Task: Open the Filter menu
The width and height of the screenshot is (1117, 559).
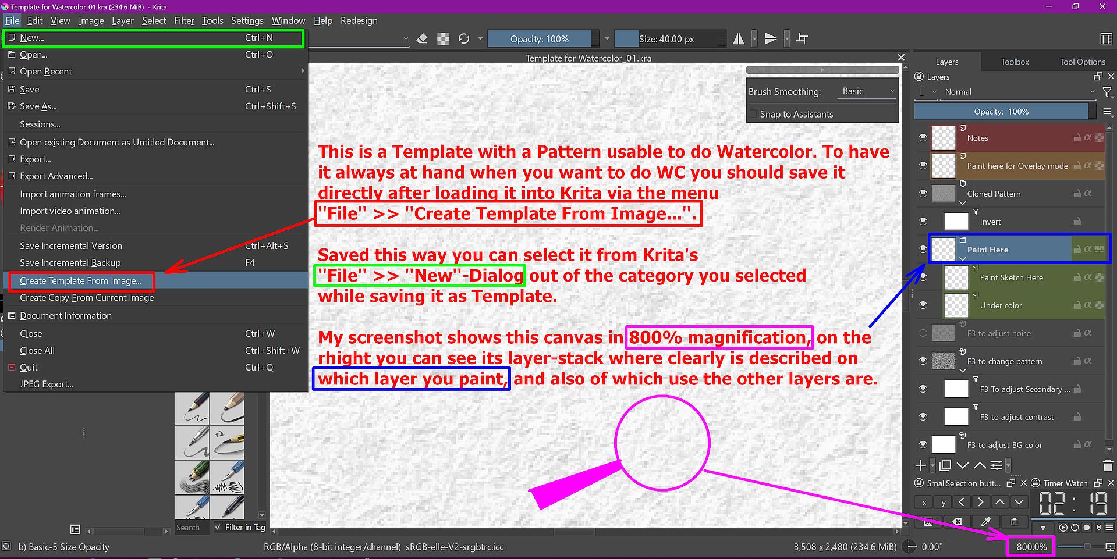Action: 184,20
